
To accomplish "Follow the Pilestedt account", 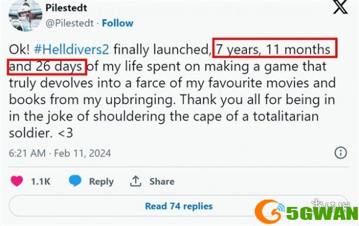I will 117,23.
